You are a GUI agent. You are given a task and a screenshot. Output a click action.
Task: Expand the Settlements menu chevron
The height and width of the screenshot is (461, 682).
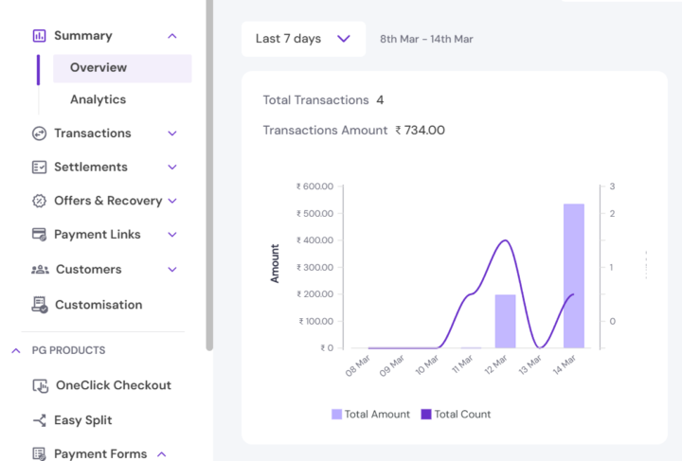click(x=171, y=168)
